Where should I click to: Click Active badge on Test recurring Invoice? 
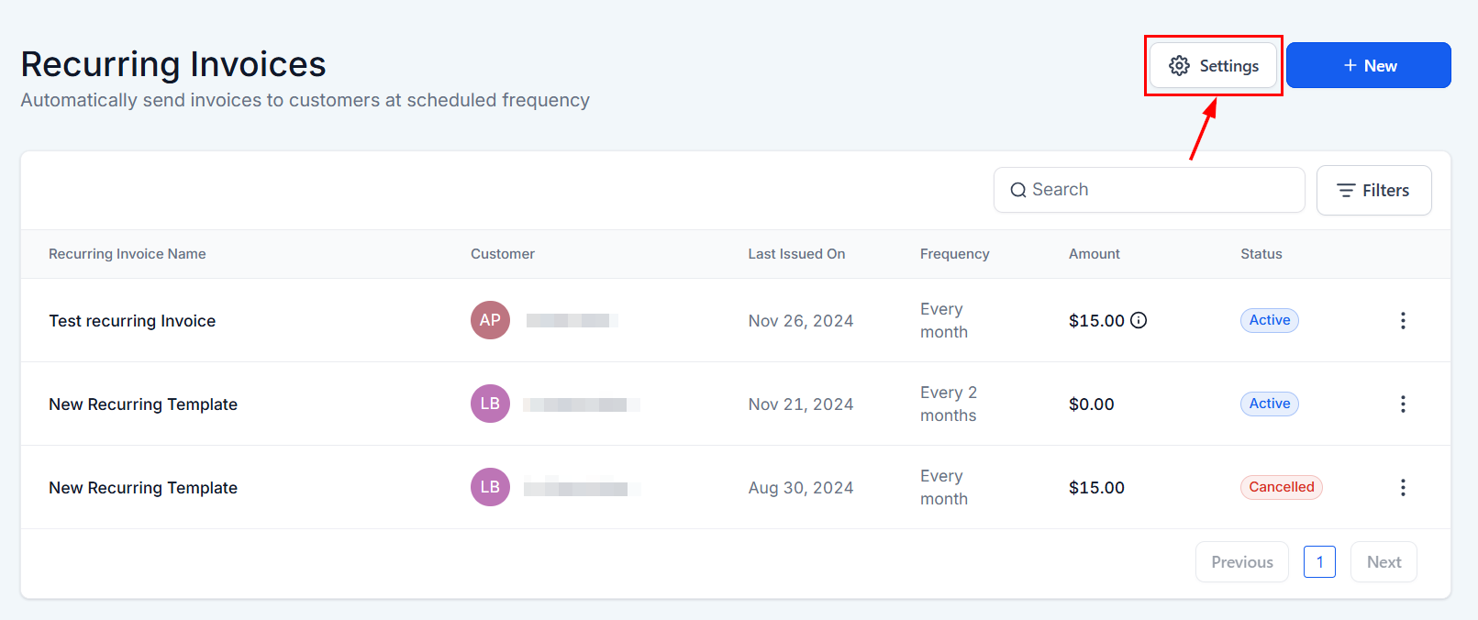click(x=1269, y=320)
